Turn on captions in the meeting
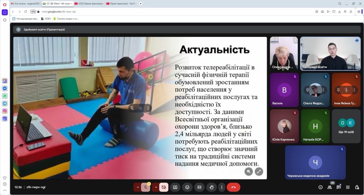 click(x=199, y=187)
